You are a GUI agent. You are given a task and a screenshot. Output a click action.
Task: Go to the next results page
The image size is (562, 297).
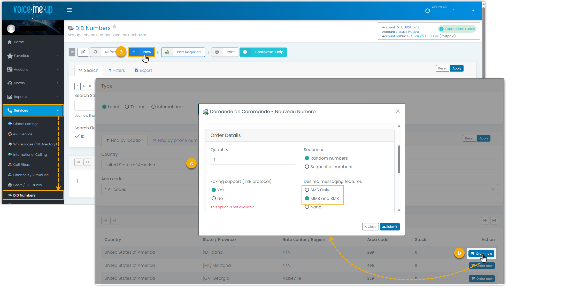pos(485,220)
